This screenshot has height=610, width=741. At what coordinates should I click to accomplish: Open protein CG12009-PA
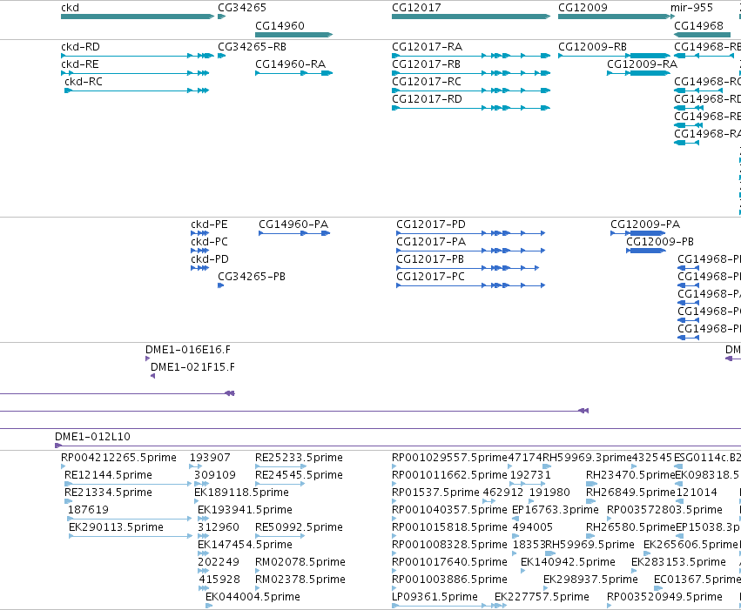tap(645, 225)
